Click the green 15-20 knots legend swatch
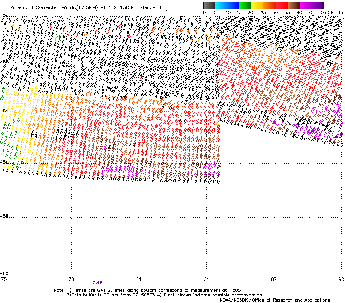 pyautogui.click(x=245, y=6)
